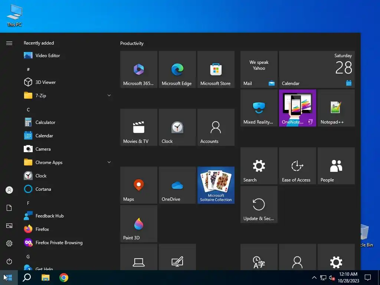The height and width of the screenshot is (285, 380).
Task: Click the G letter header
Action: [28, 256]
